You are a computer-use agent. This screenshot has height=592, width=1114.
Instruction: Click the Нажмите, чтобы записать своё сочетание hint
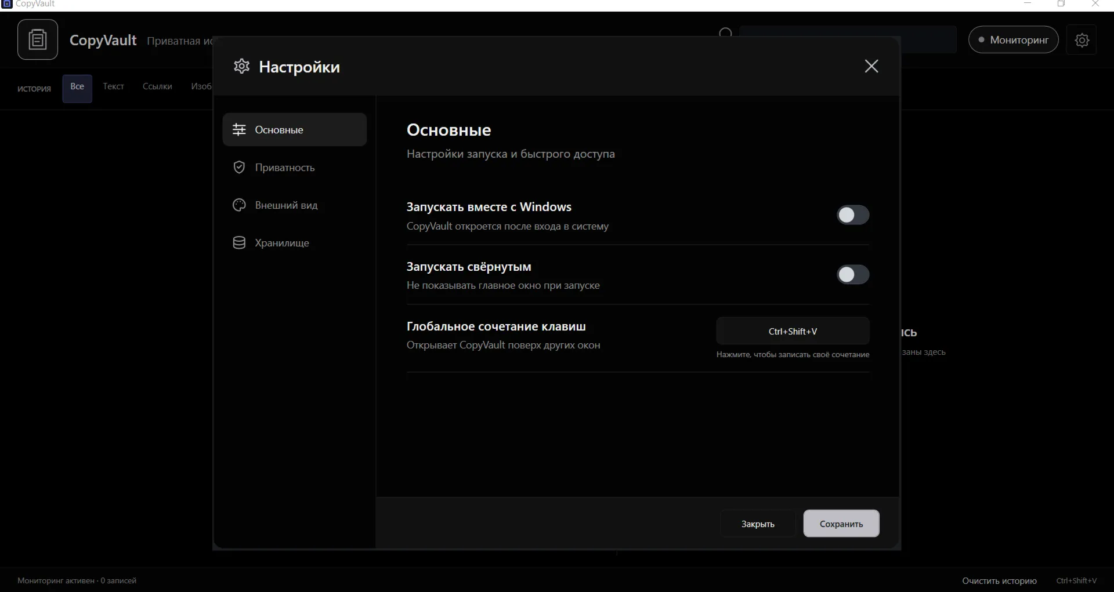(x=793, y=354)
